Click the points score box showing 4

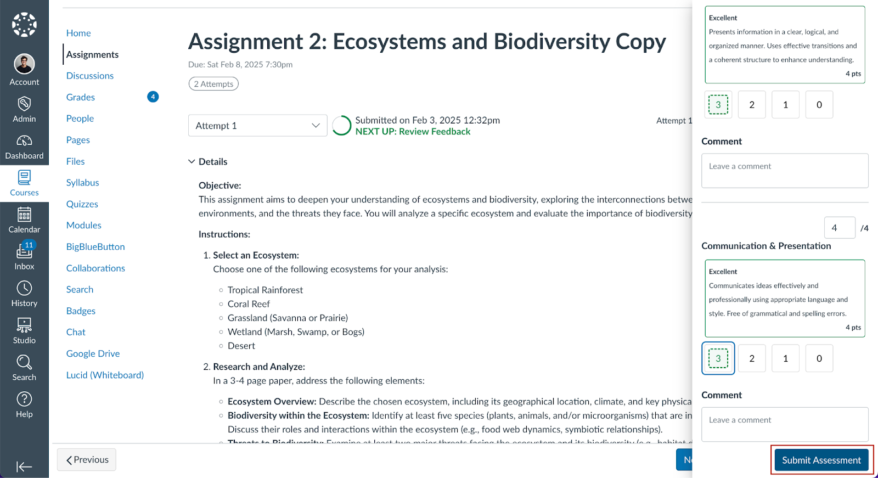(839, 228)
